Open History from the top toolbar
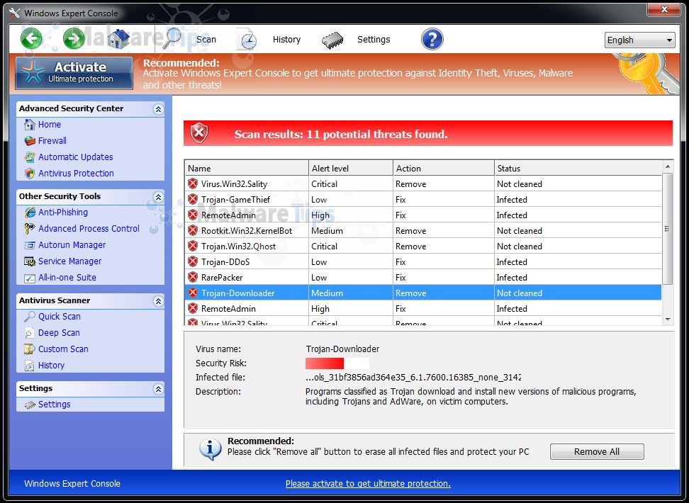The width and height of the screenshot is (689, 503). coord(286,40)
